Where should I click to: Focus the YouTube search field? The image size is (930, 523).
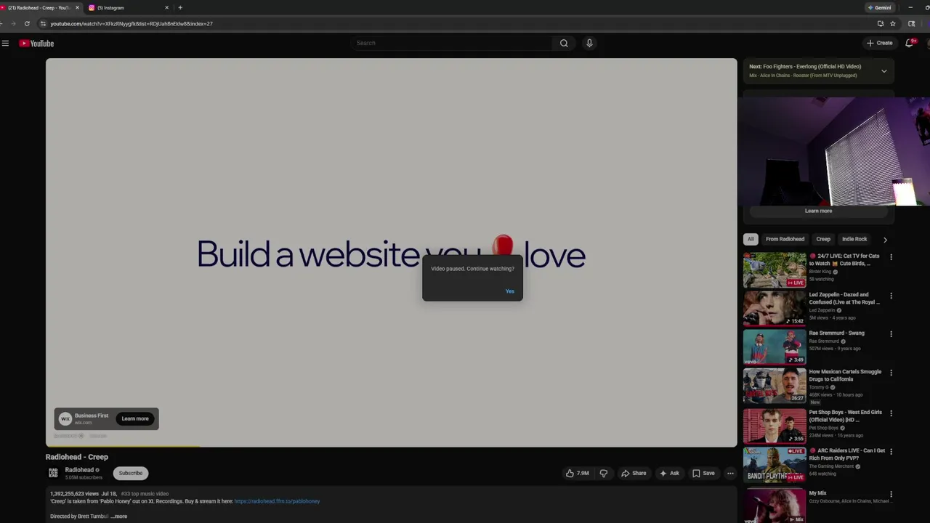(x=452, y=43)
